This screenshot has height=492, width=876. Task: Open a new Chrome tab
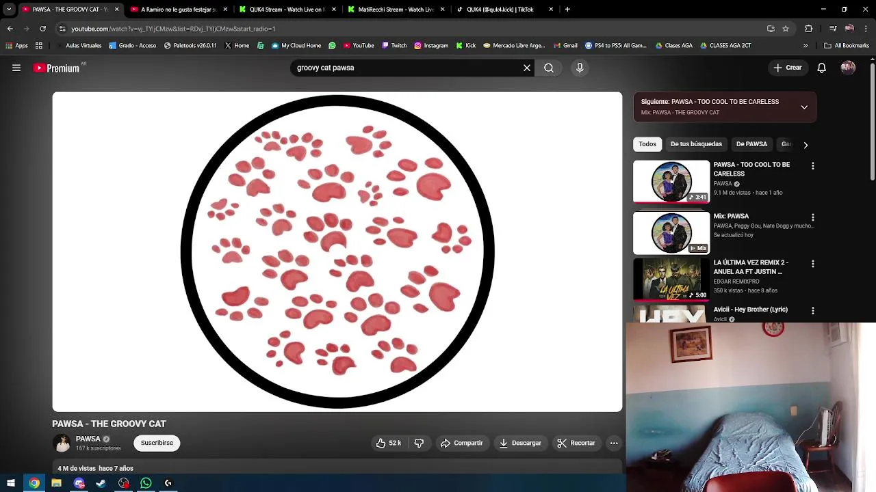pyautogui.click(x=567, y=10)
